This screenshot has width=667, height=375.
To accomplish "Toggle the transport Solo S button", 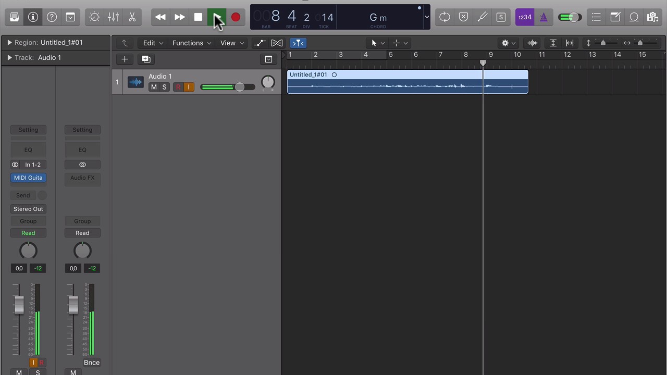I will coord(501,17).
